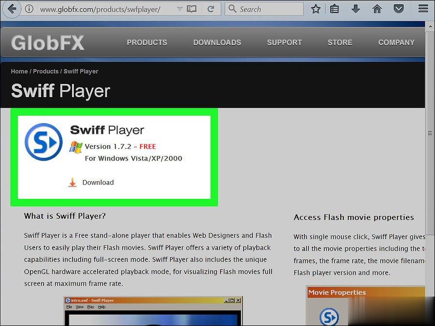Click the Windows flag logo icon
Image resolution: width=435 pixels, height=326 pixels.
pos(76,147)
